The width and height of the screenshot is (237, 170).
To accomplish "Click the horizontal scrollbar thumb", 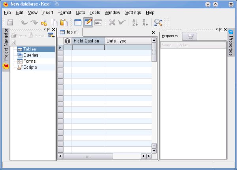I will pos(88,156).
